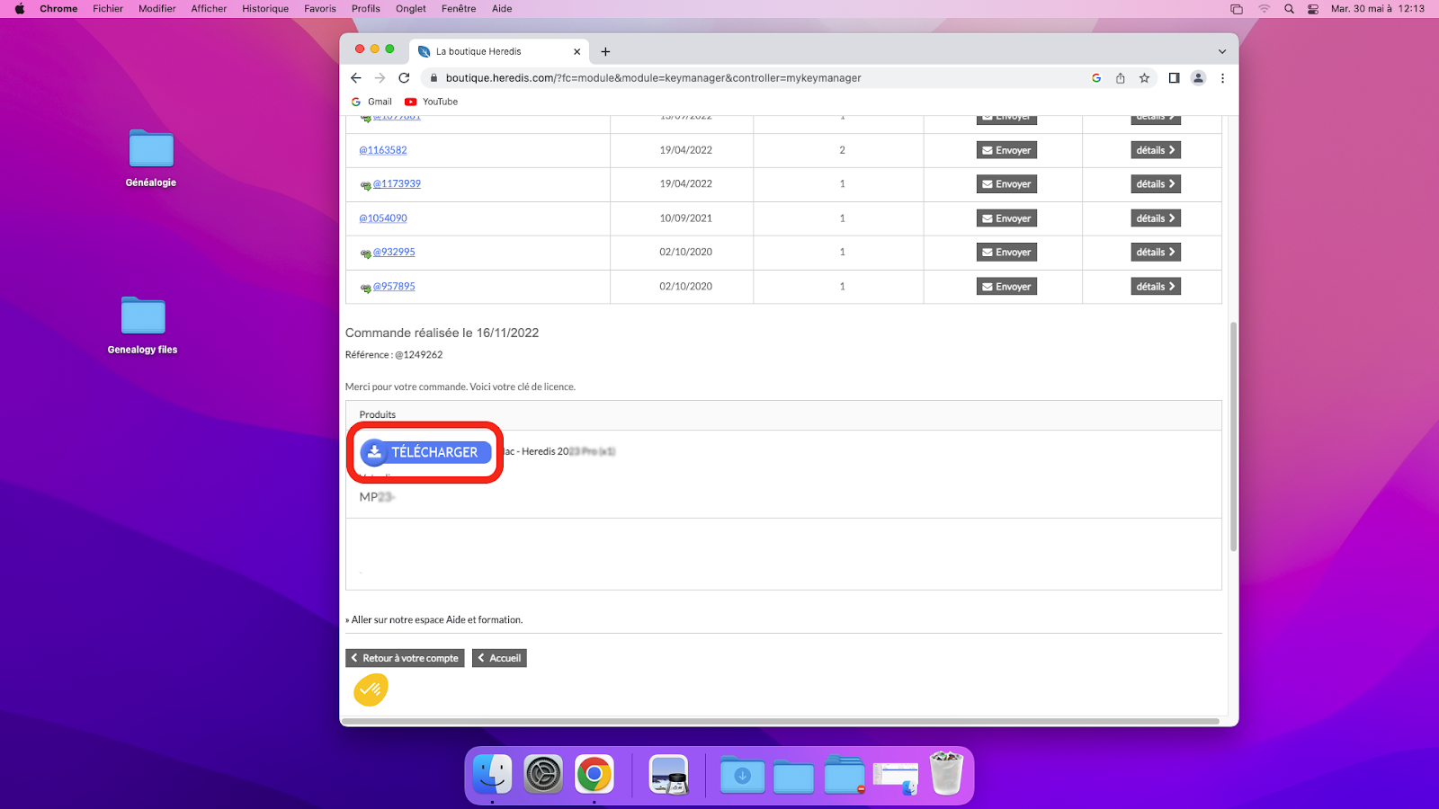
Task: Open System Preferences in the Dock
Action: (543, 774)
